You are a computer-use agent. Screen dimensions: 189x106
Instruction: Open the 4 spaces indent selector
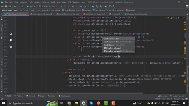pyautogui.click(x=177, y=99)
